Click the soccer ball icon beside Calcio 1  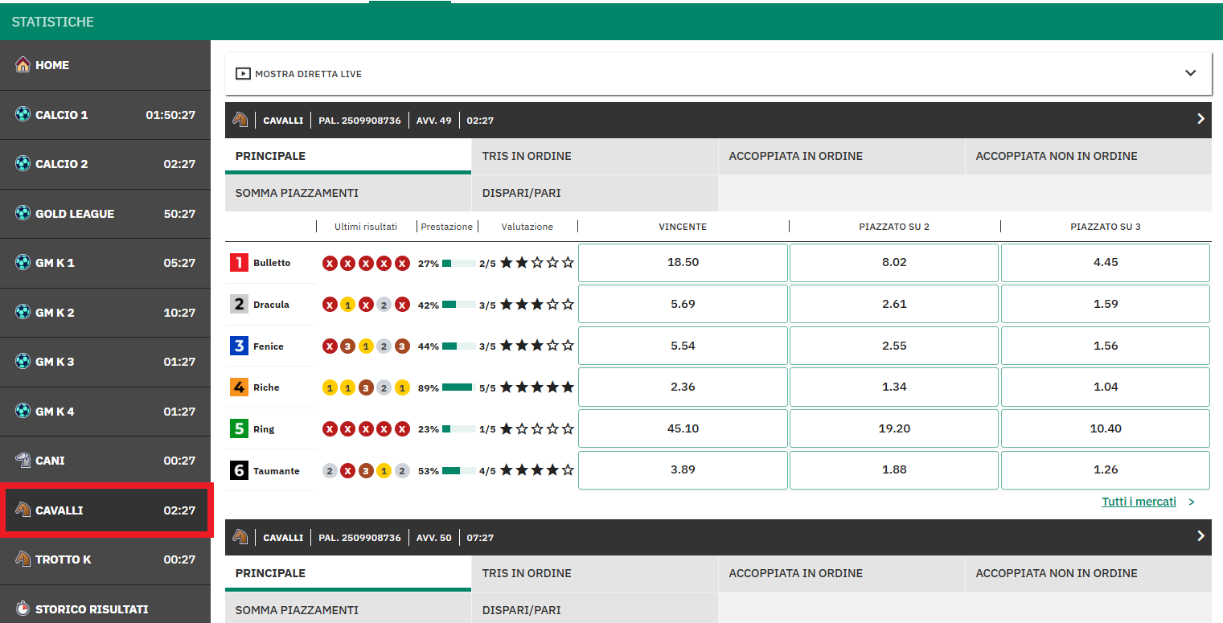click(x=23, y=114)
